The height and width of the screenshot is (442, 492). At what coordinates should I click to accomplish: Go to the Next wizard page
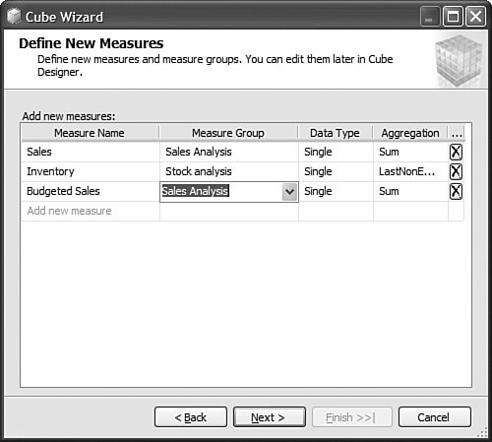[270, 417]
